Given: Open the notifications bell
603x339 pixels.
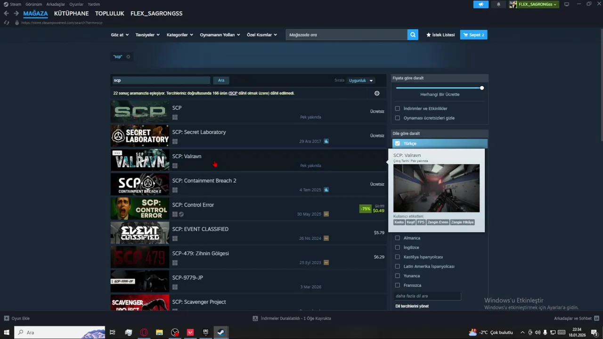Looking at the screenshot, I should (x=498, y=4).
